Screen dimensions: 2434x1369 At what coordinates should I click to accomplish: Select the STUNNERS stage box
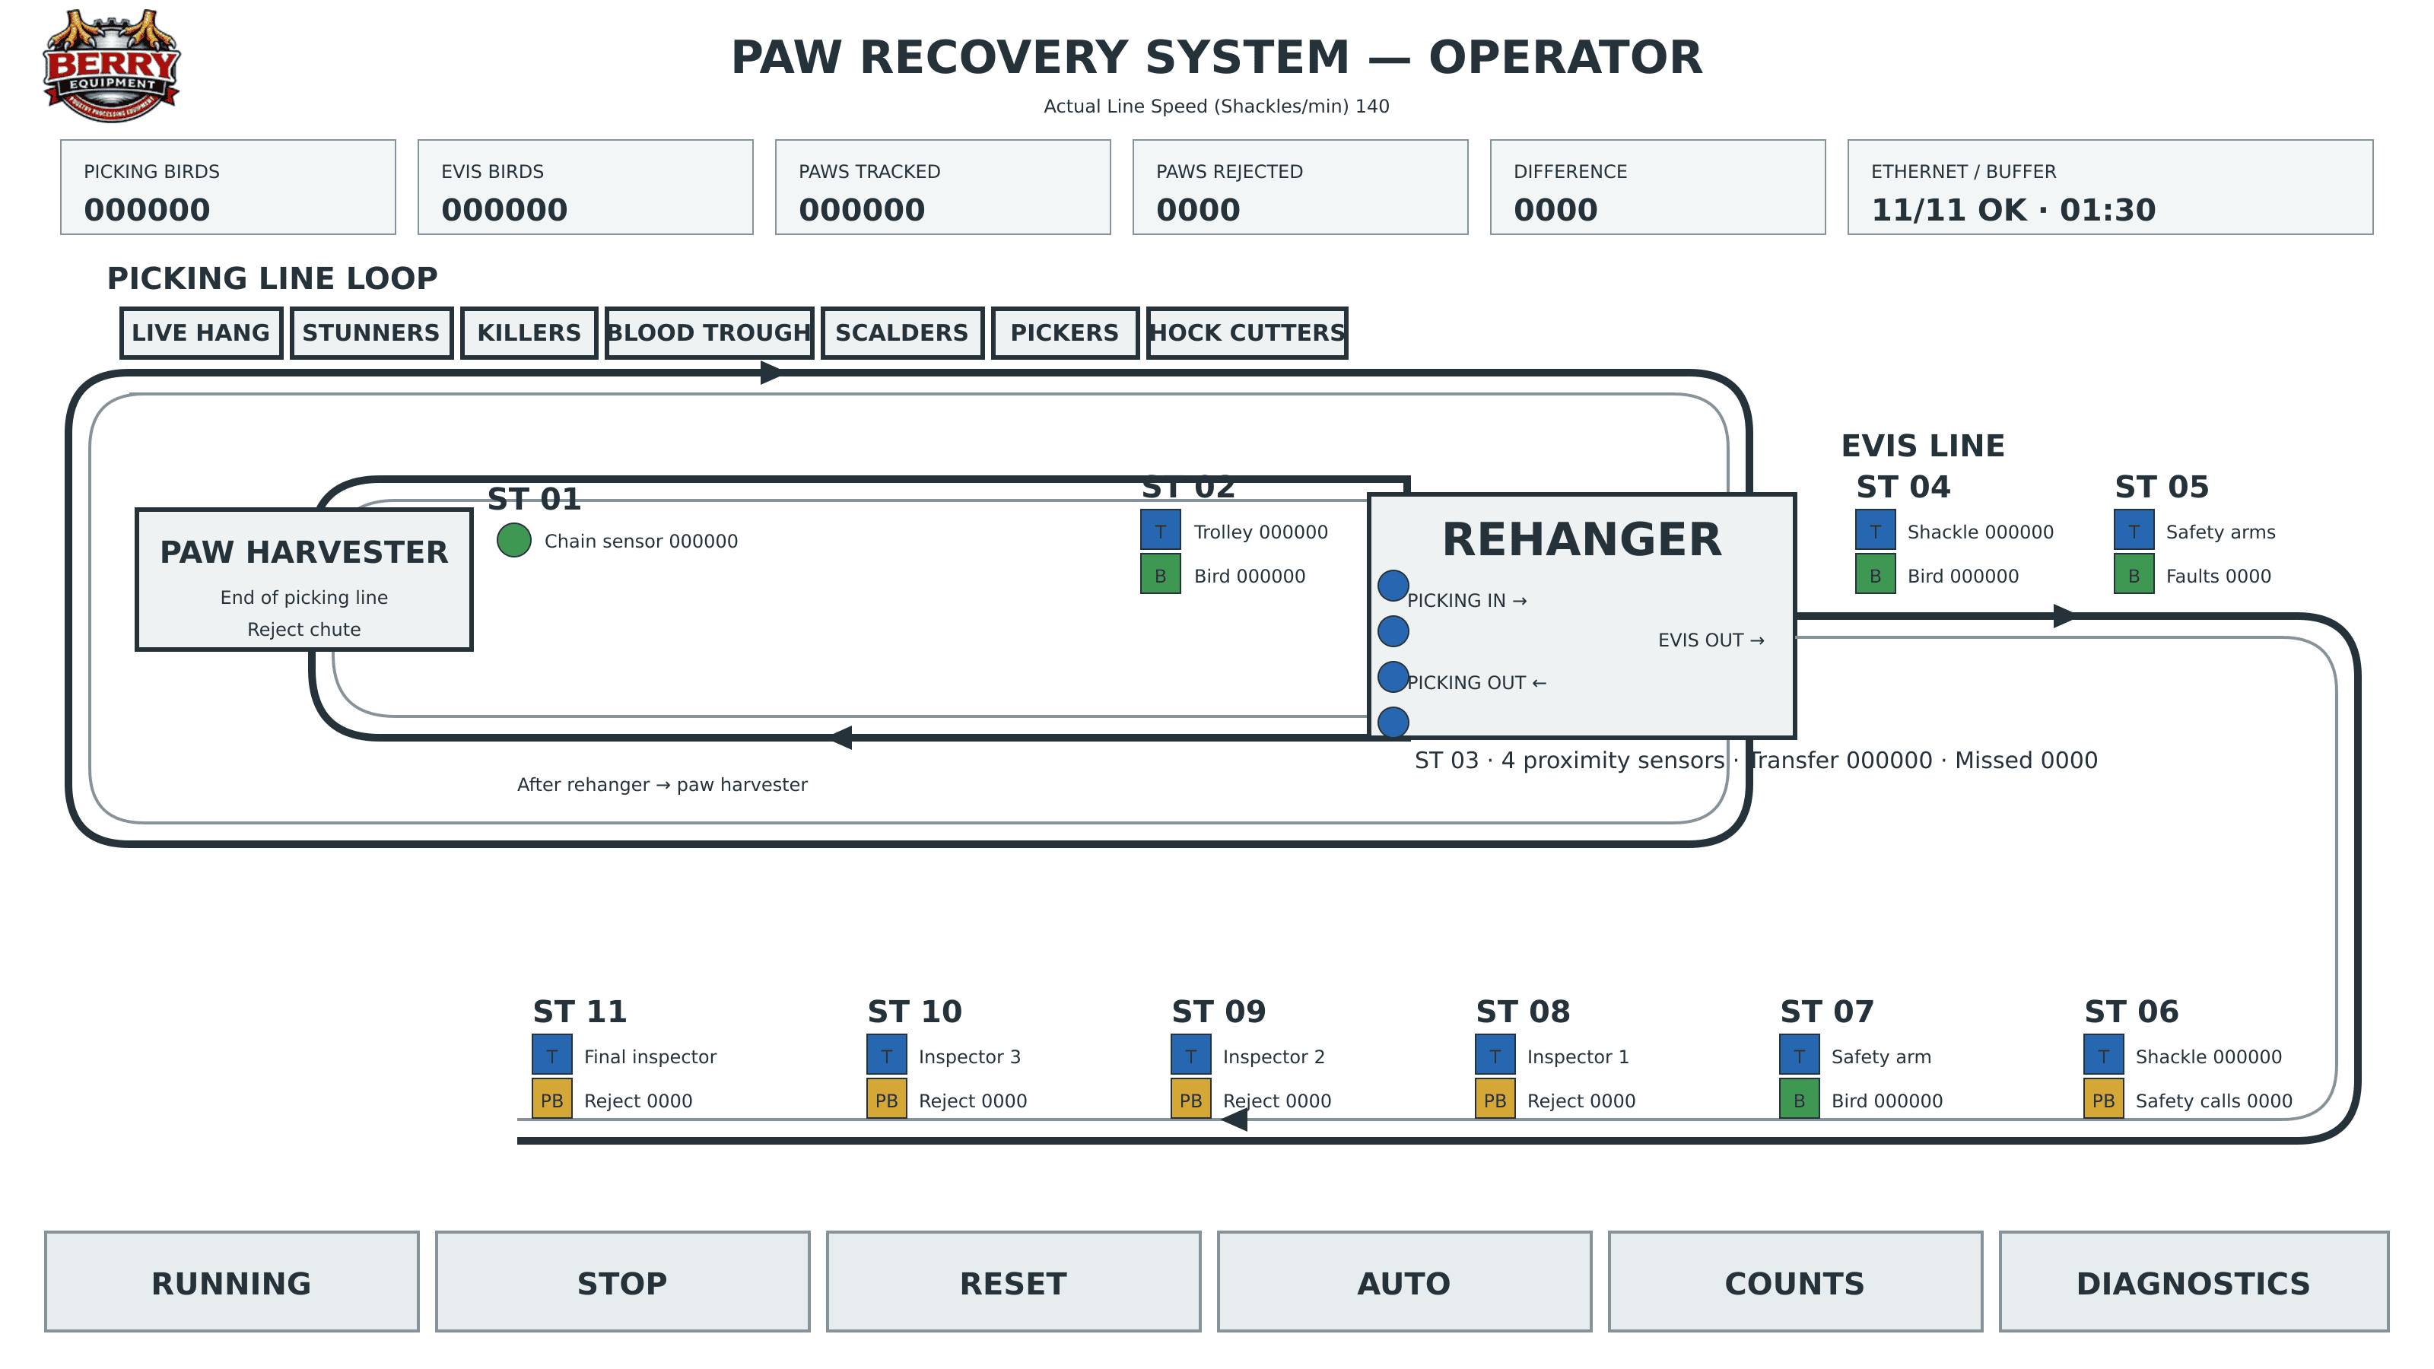371,332
